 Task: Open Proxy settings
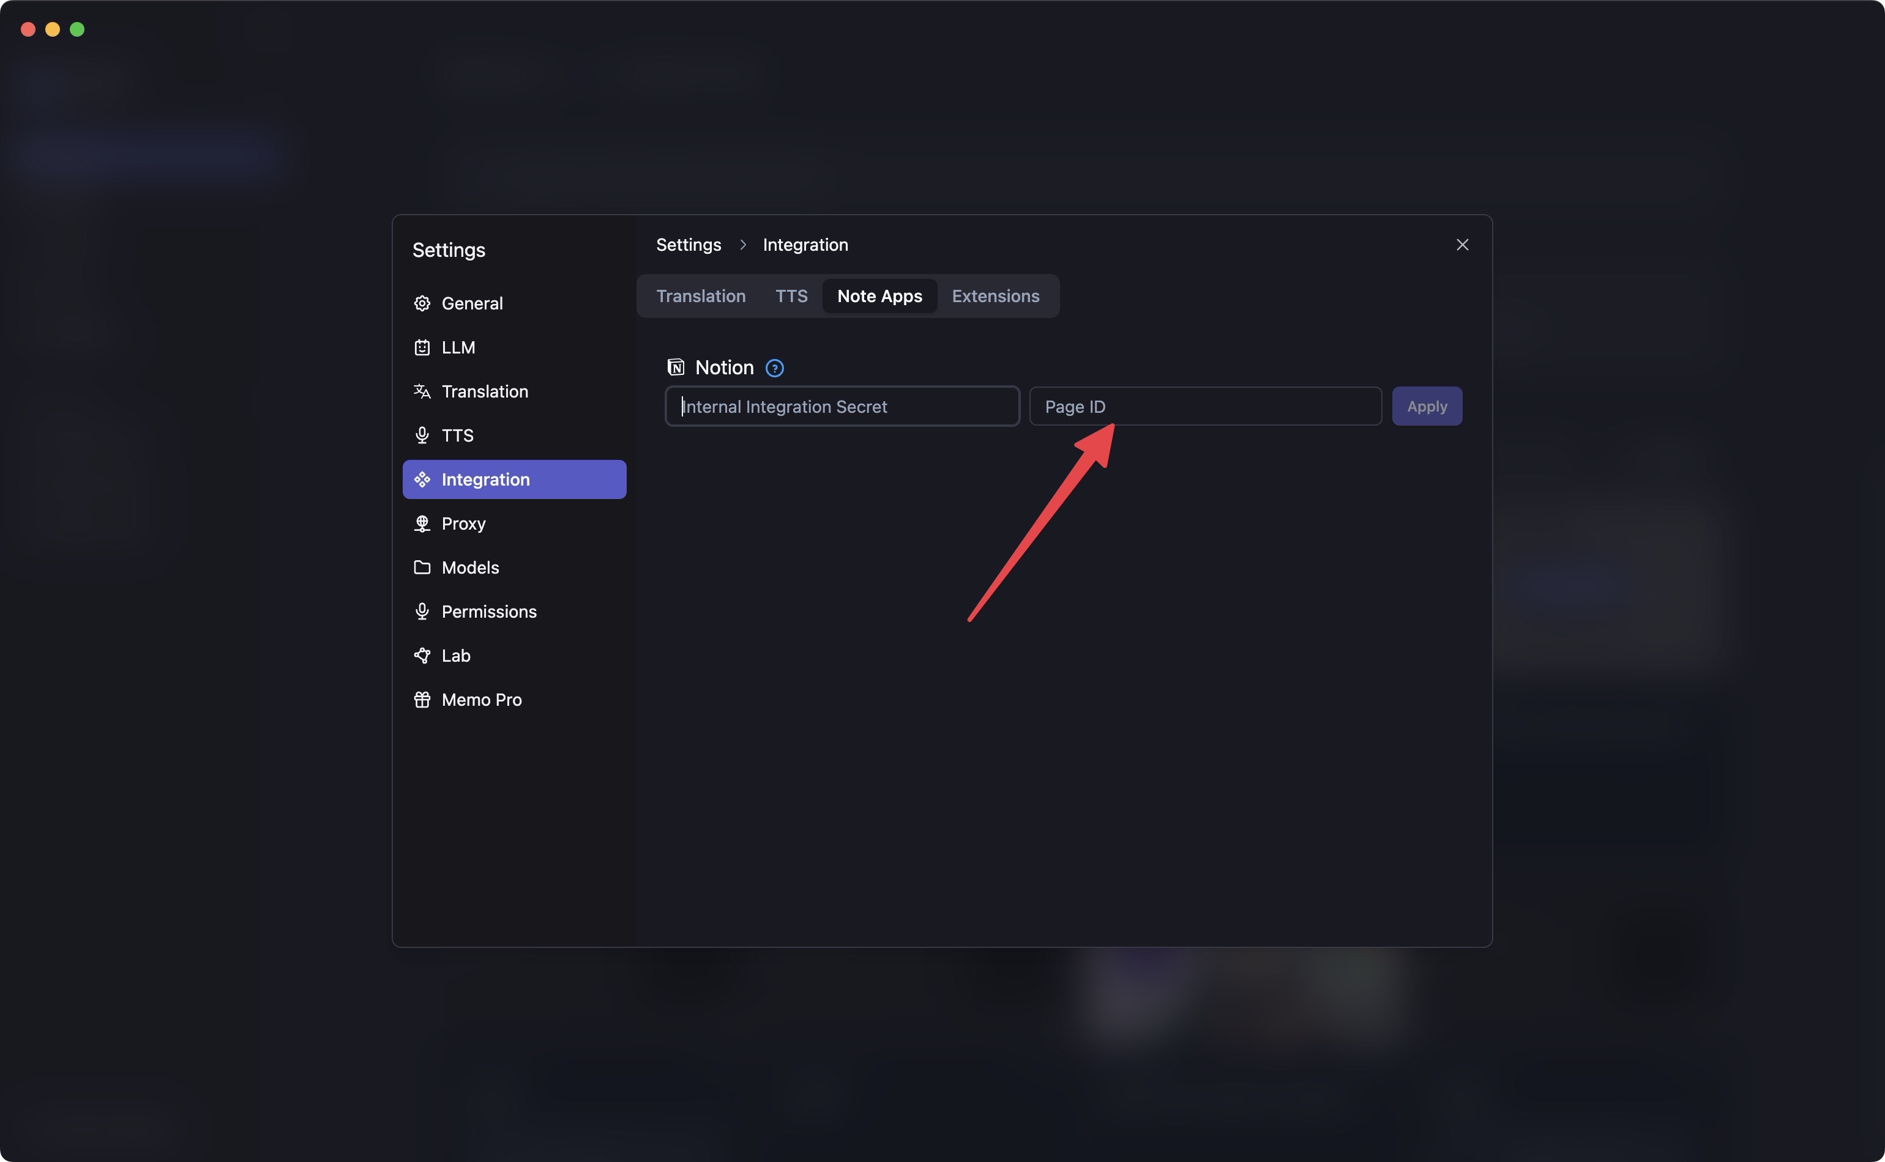(x=513, y=524)
